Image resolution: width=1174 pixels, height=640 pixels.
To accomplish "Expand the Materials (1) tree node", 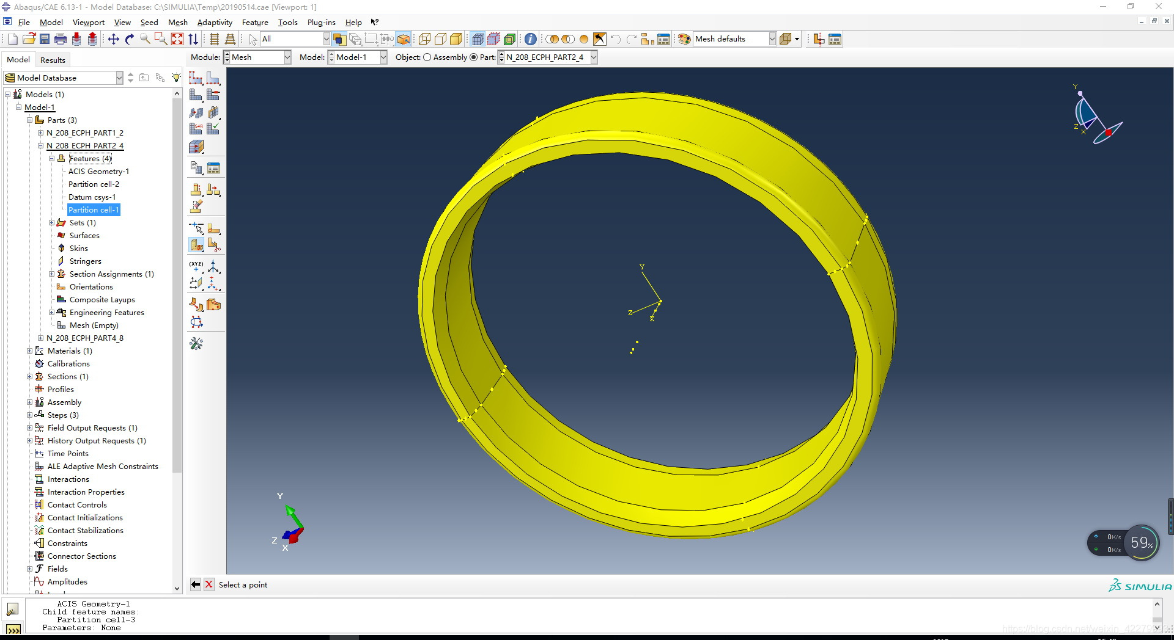I will click(29, 351).
